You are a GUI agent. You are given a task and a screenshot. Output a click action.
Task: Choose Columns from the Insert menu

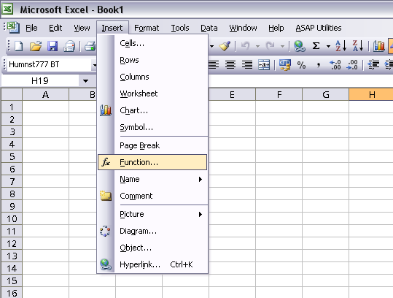pyautogui.click(x=152, y=77)
